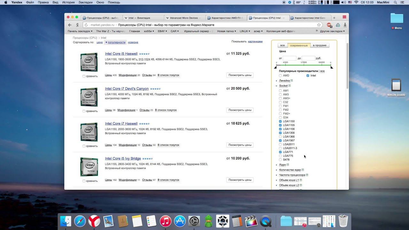This screenshot has height=230, width=409.
Task: Switch to the Advanced Micro Devices tab
Action: [185, 18]
